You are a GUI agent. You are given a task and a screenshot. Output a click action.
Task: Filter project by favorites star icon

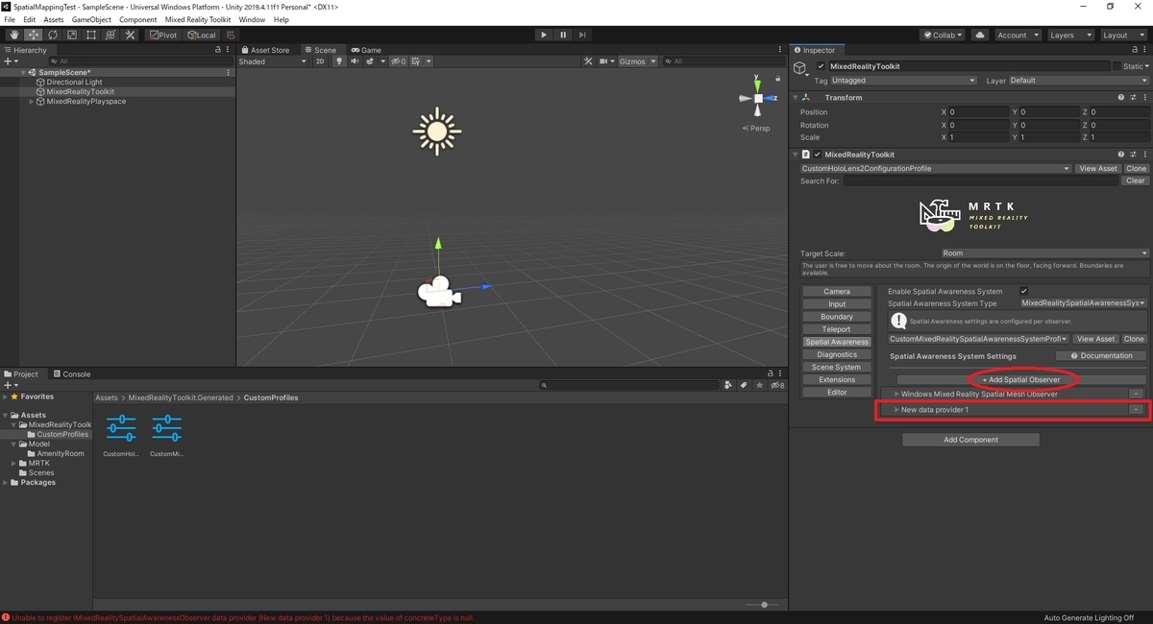(x=759, y=385)
